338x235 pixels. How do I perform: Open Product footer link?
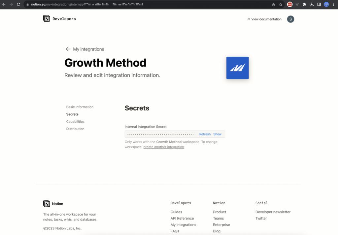click(220, 212)
